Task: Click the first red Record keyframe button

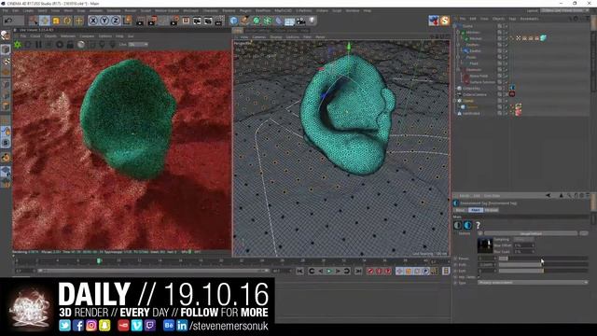Action: pos(370,271)
